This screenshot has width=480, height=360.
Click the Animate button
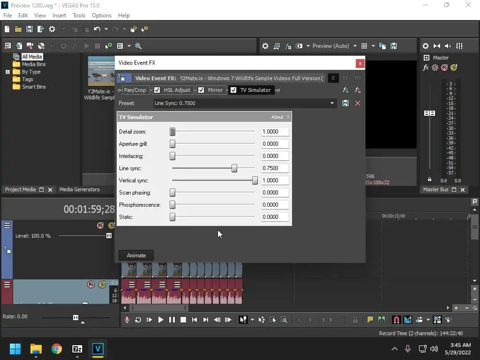coord(136,255)
